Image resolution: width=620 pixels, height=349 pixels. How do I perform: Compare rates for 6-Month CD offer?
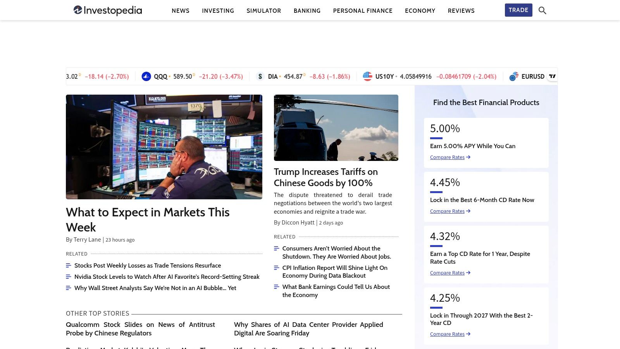point(447,211)
